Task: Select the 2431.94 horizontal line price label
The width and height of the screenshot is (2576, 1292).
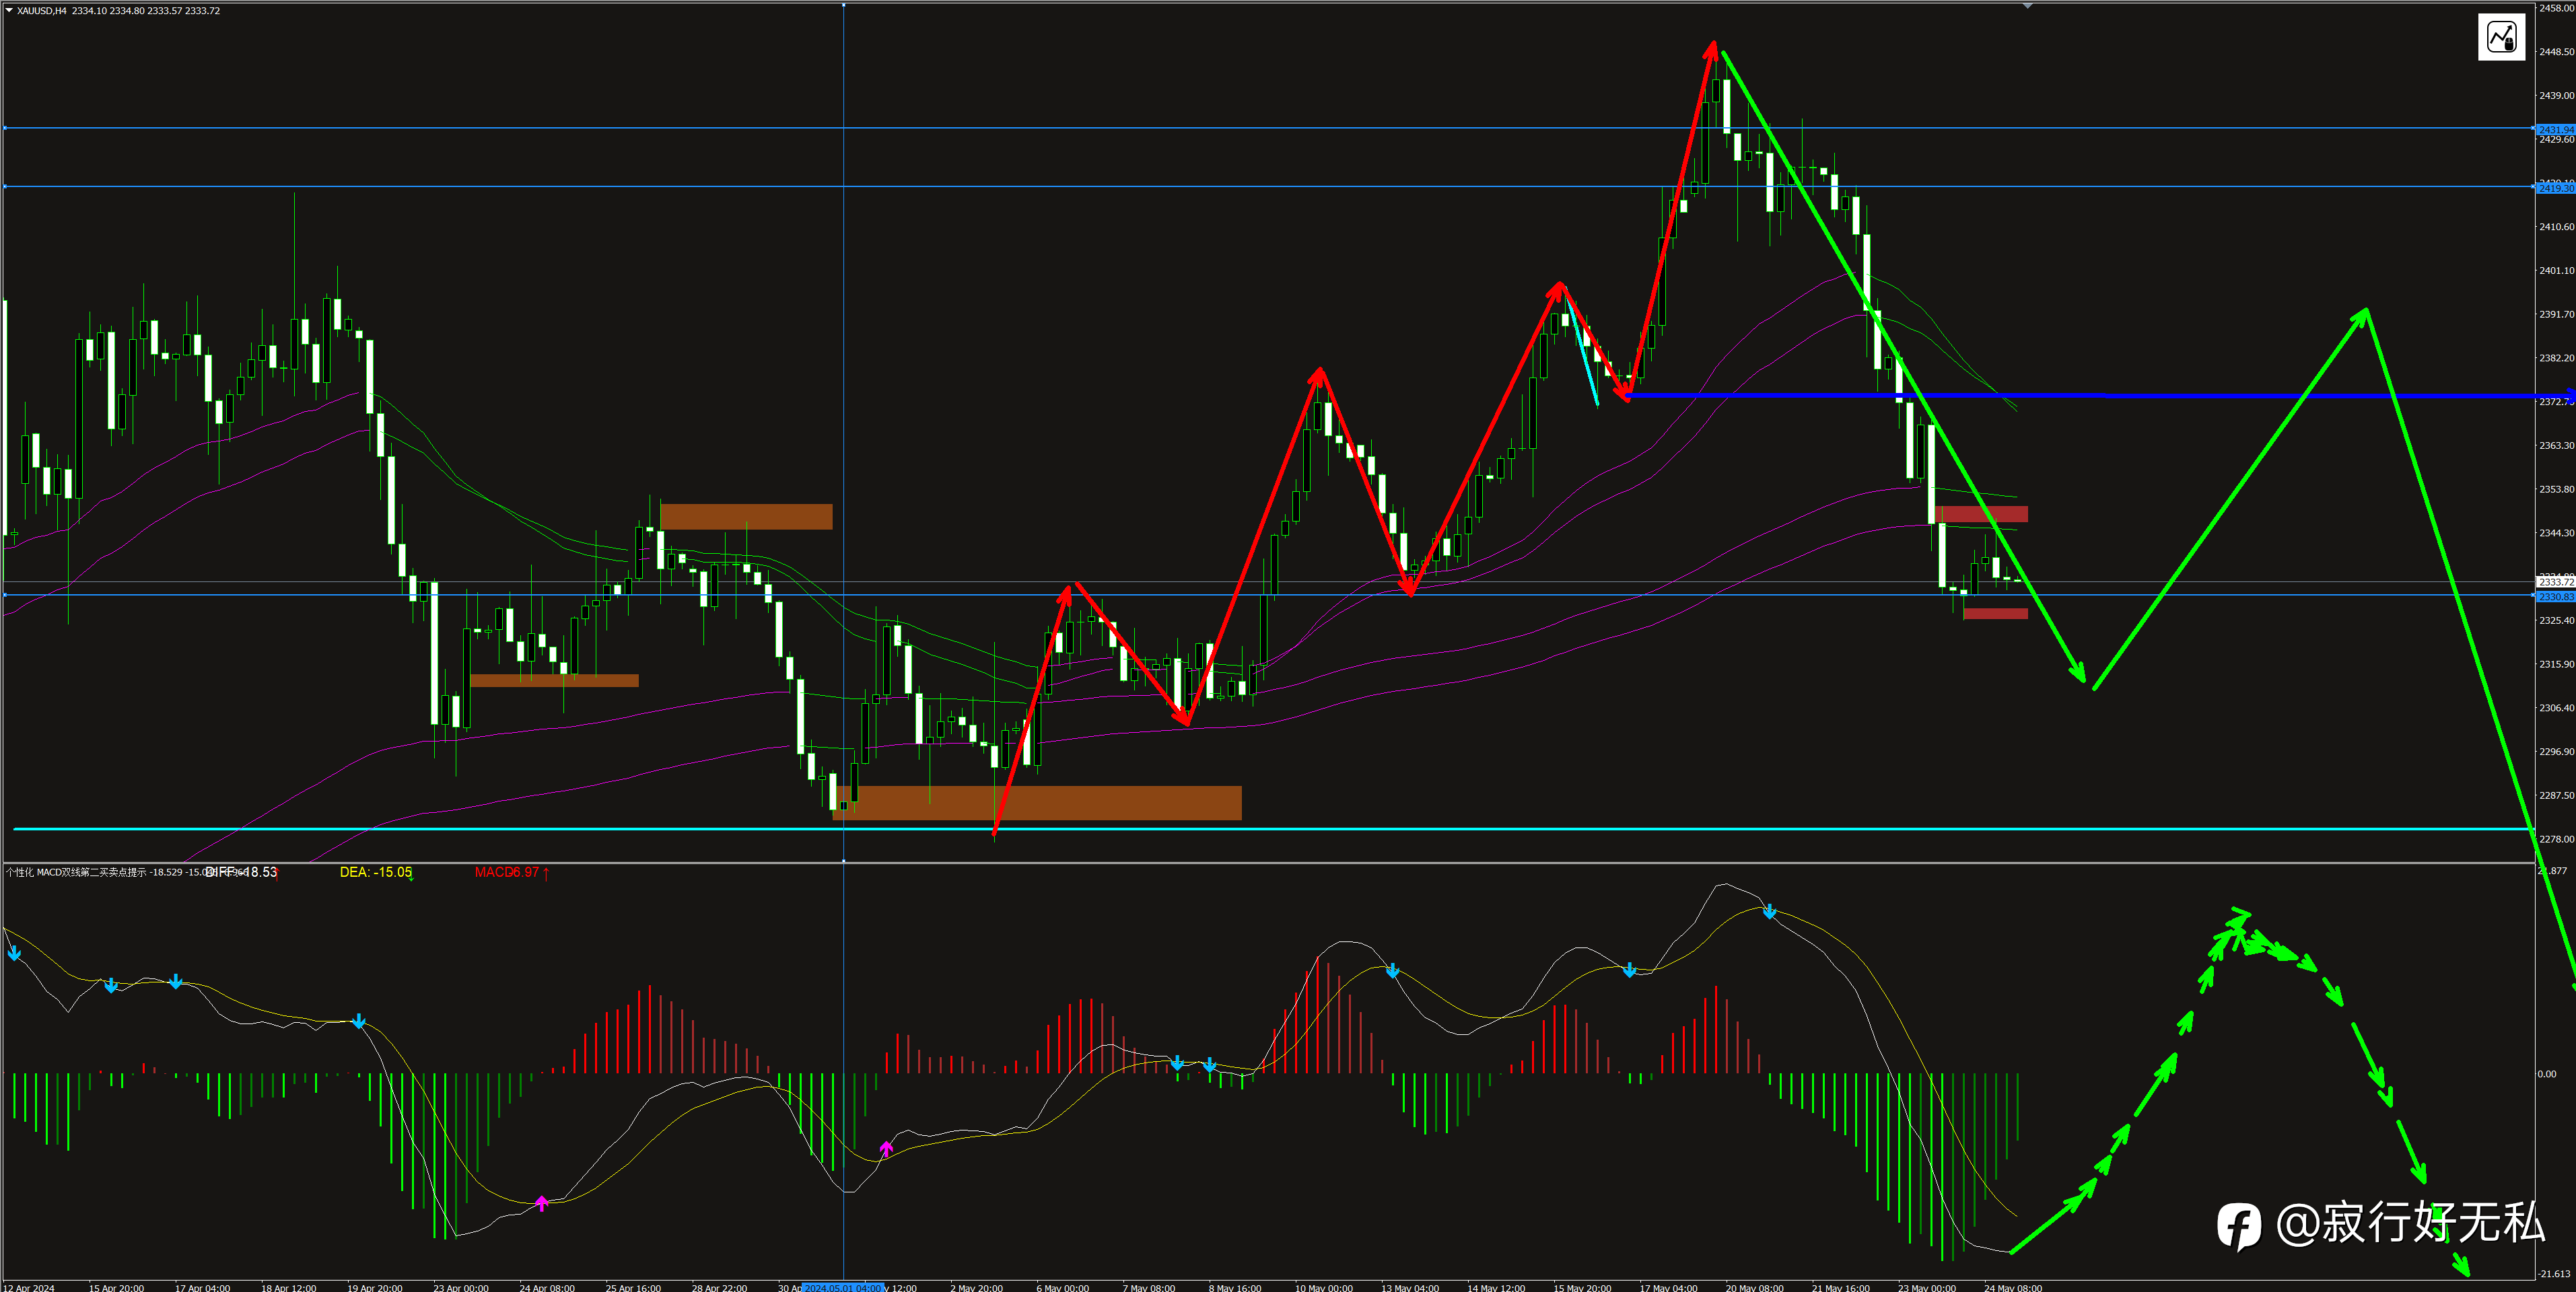Action: pyautogui.click(x=2556, y=129)
